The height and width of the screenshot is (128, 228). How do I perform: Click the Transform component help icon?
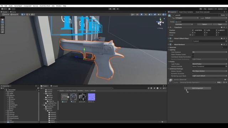tap(222, 27)
